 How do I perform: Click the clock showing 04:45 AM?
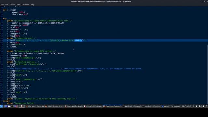185,106
